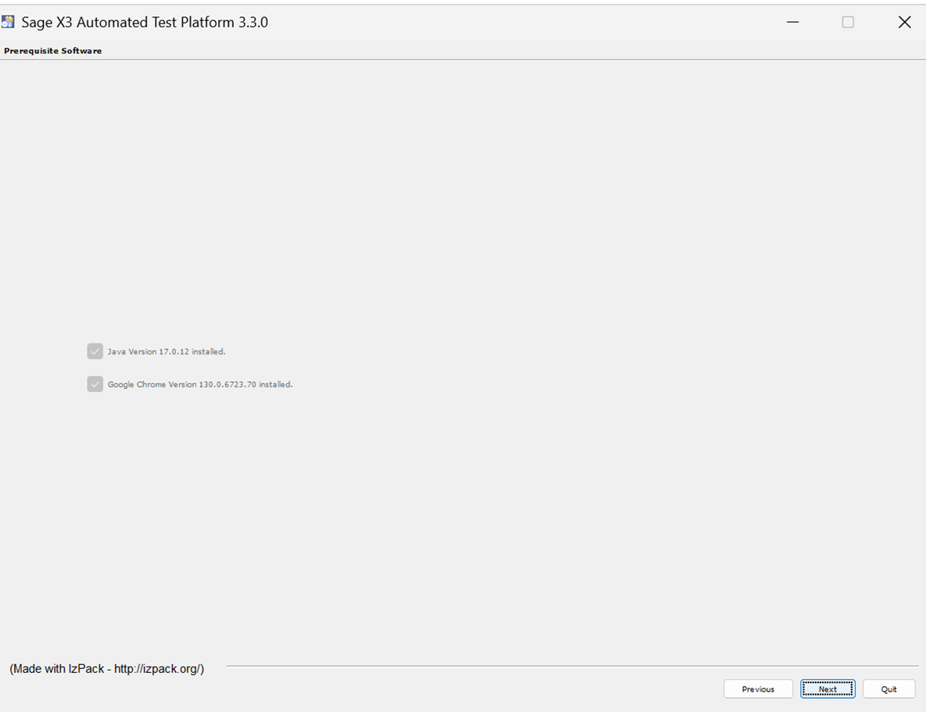This screenshot has width=926, height=712.
Task: Maximize the installer window
Action: point(848,22)
